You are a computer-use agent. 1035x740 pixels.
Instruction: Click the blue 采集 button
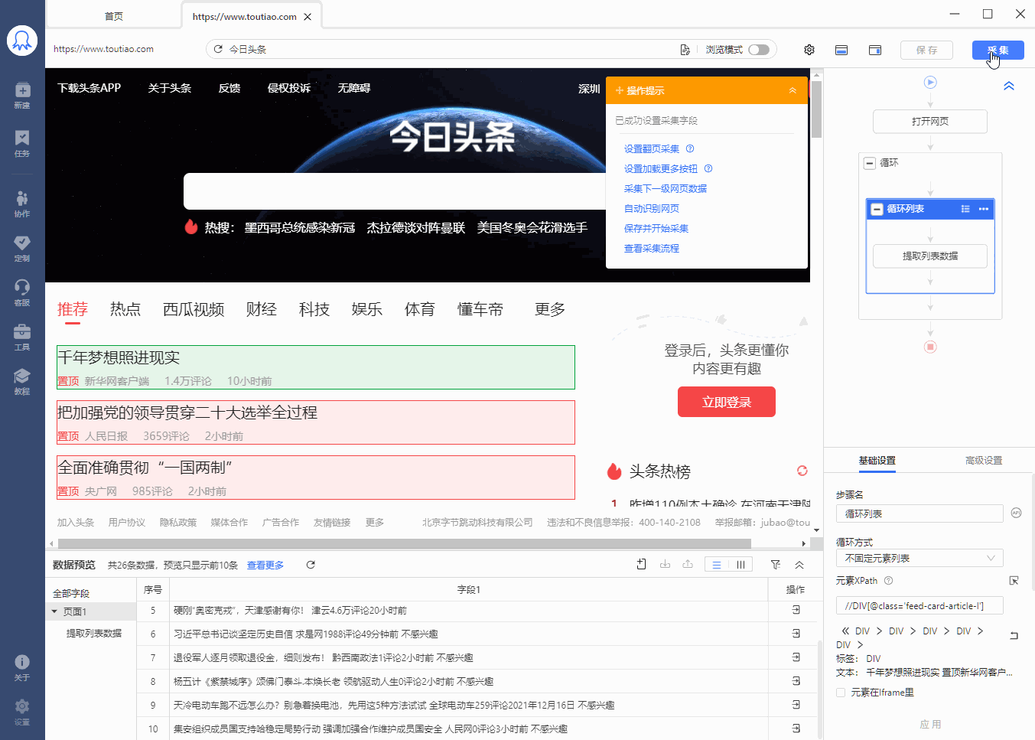point(998,50)
